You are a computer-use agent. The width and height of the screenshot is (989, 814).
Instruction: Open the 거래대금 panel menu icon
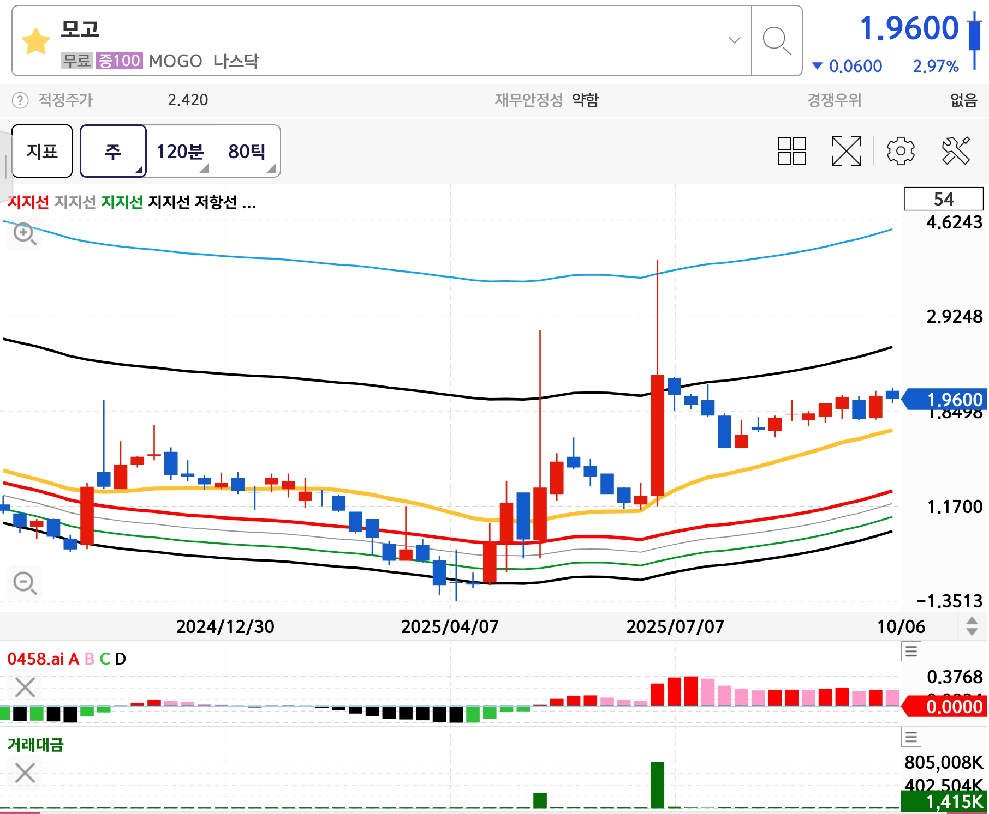click(911, 737)
